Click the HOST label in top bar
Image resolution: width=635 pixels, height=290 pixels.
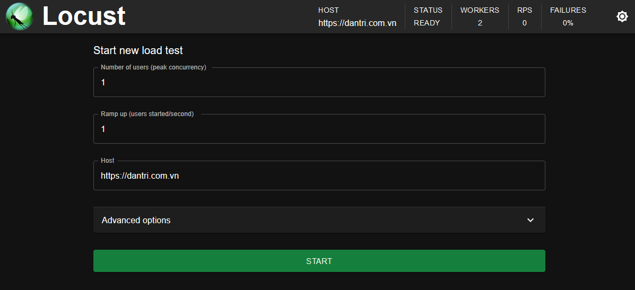pyautogui.click(x=328, y=10)
